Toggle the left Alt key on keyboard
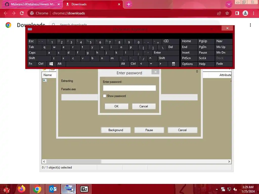Viewport: 259px width, 194px height. click(61, 64)
